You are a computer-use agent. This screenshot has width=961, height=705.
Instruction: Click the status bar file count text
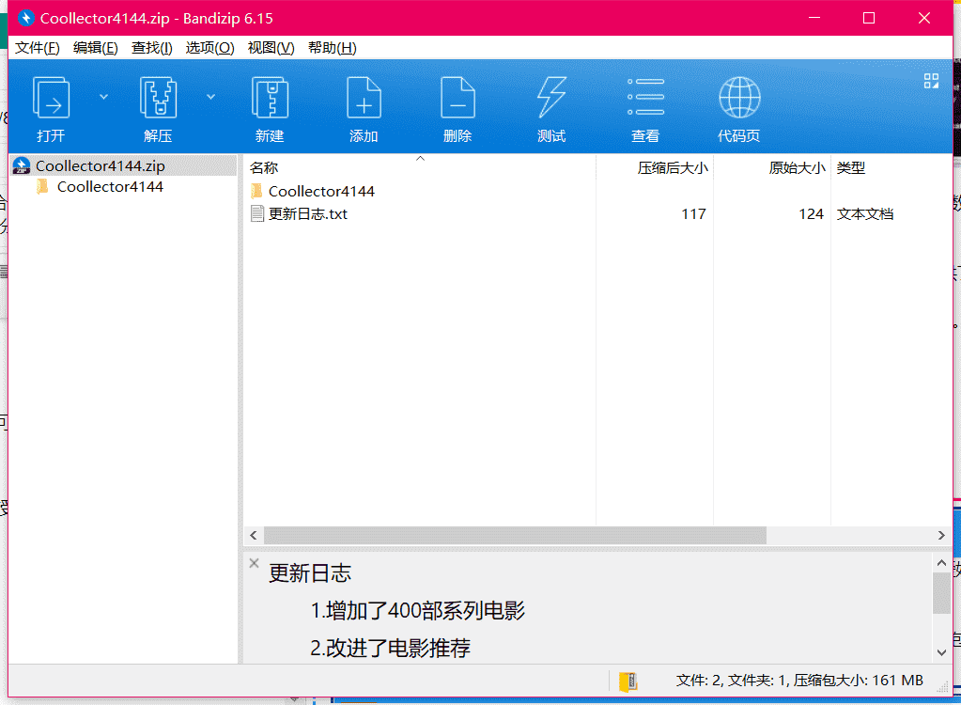[799, 681]
